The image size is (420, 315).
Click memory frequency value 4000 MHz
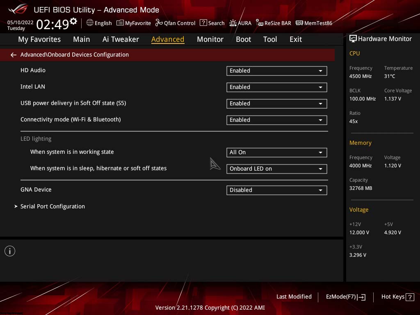click(x=361, y=166)
